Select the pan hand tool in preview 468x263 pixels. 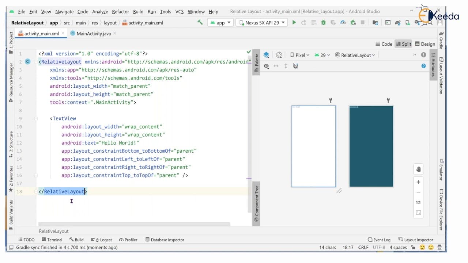click(419, 169)
